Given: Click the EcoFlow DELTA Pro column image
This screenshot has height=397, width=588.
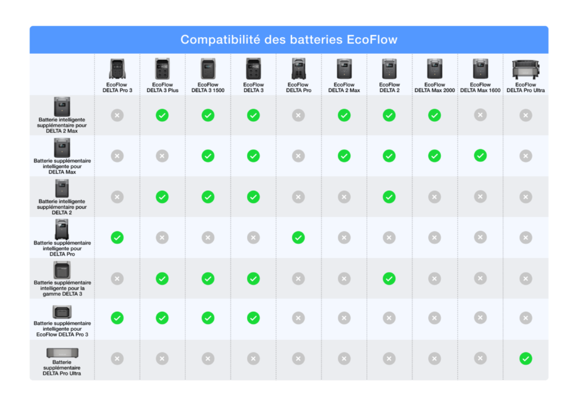Looking at the screenshot, I should point(298,69).
